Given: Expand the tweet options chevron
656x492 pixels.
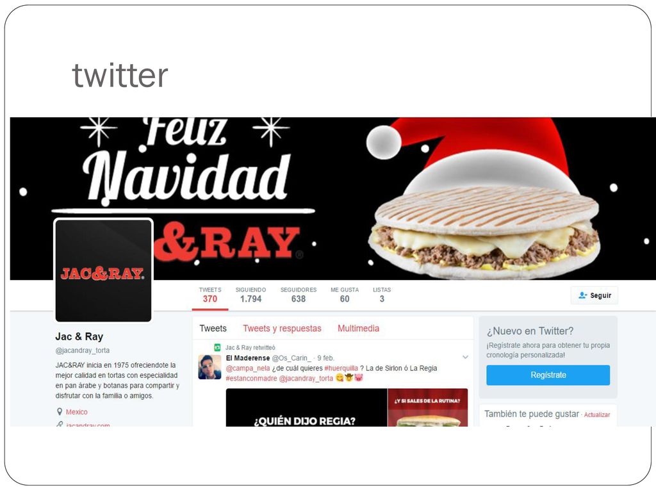Looking at the screenshot, I should [465, 357].
